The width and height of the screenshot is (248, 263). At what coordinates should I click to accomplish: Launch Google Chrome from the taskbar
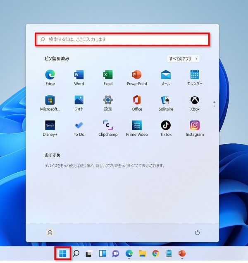(x=155, y=253)
